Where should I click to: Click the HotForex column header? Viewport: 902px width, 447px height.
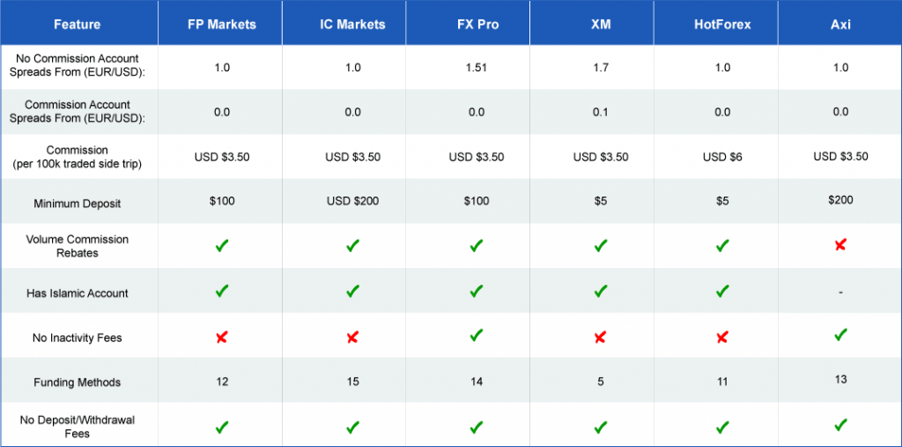pos(722,25)
